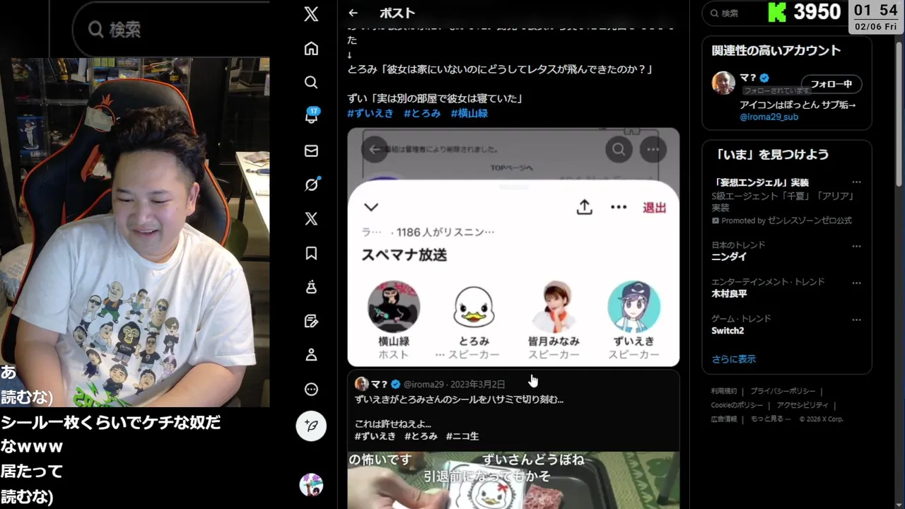Image resolution: width=905 pixels, height=509 pixels.
Task: Click 皆月みなみ speaker avatar in the image
Action: [x=554, y=307]
